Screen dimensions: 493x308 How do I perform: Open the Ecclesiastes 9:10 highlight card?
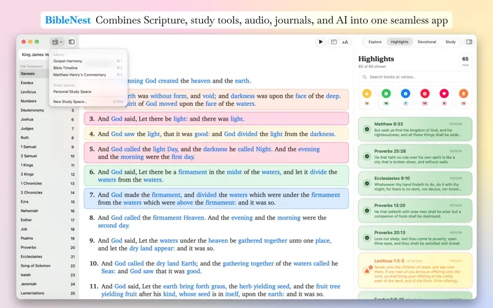[x=415, y=183]
